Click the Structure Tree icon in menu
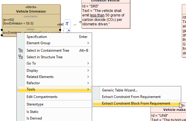Screen dimensions: 186x121 point(21,57)
